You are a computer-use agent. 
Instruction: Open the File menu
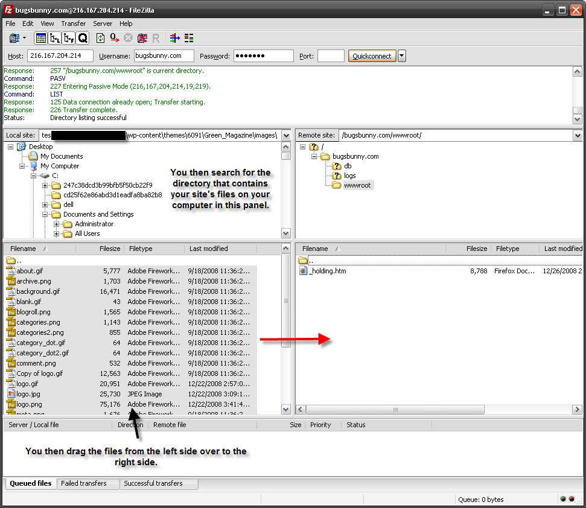(10, 24)
